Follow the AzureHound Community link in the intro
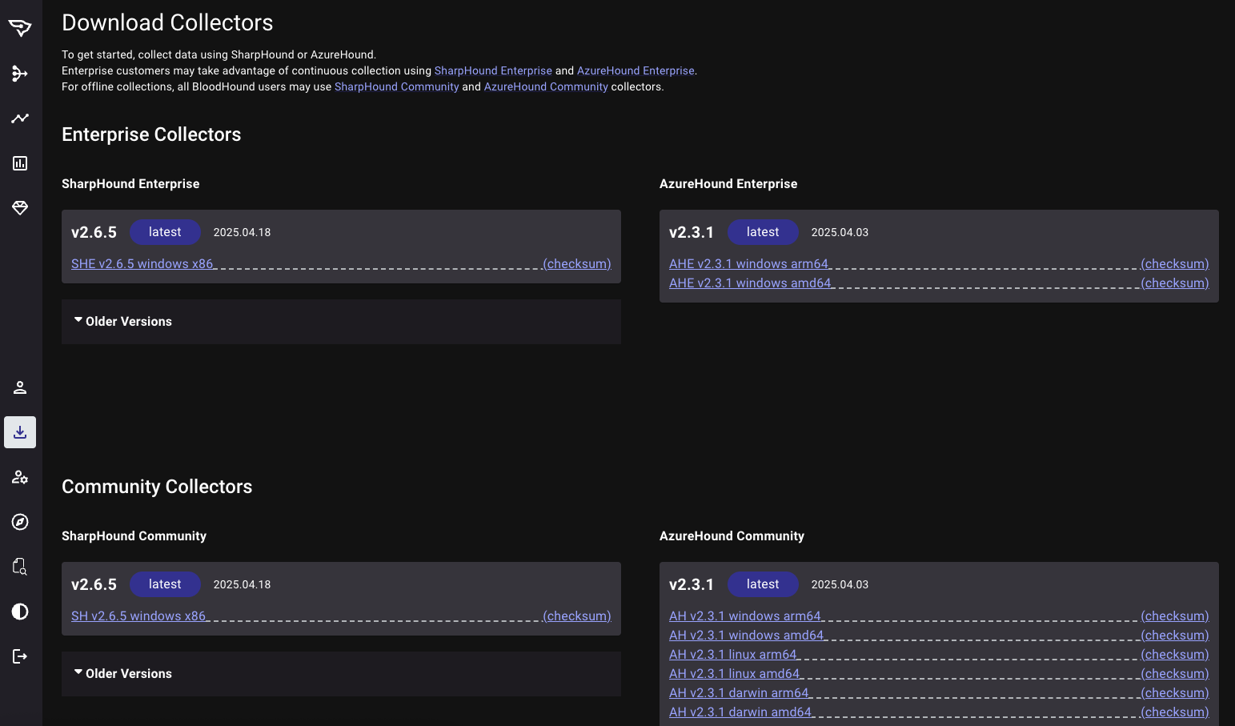 coord(546,86)
